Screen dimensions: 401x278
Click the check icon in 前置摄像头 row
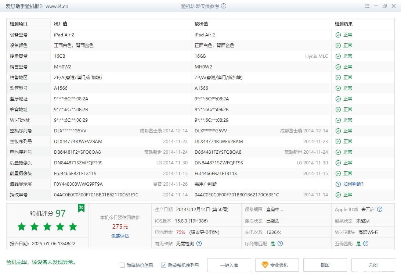click(x=338, y=174)
